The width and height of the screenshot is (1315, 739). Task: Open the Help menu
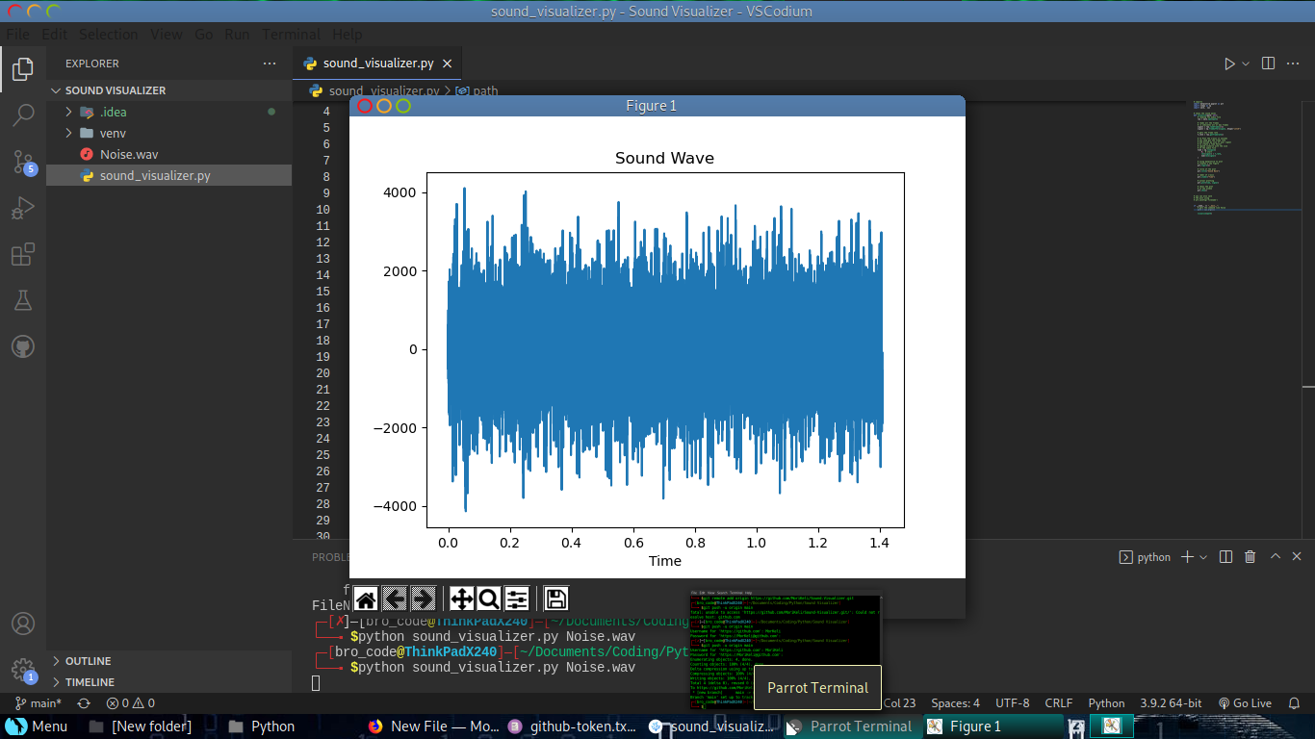pyautogui.click(x=348, y=35)
